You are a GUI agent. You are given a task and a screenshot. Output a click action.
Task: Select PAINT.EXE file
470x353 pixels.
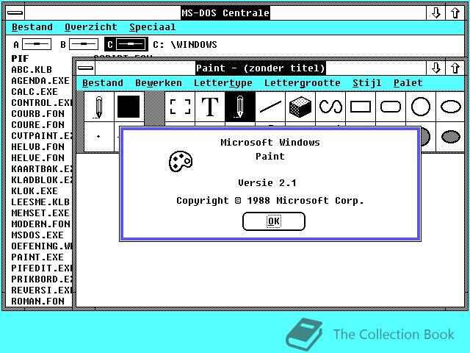(37, 257)
